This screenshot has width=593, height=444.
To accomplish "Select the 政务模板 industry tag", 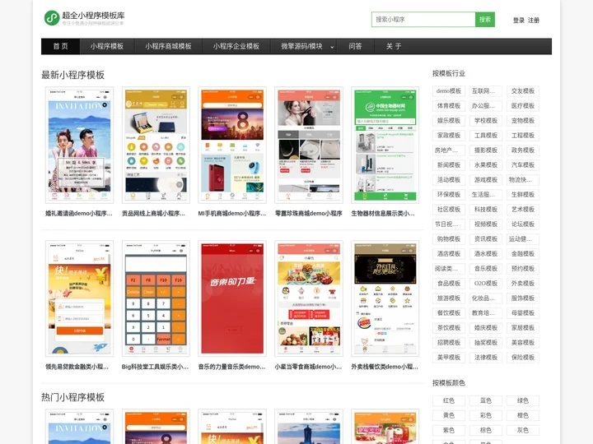I will click(x=523, y=150).
